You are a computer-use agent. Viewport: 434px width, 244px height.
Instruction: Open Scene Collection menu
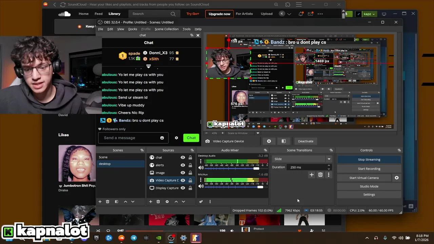pos(166,29)
